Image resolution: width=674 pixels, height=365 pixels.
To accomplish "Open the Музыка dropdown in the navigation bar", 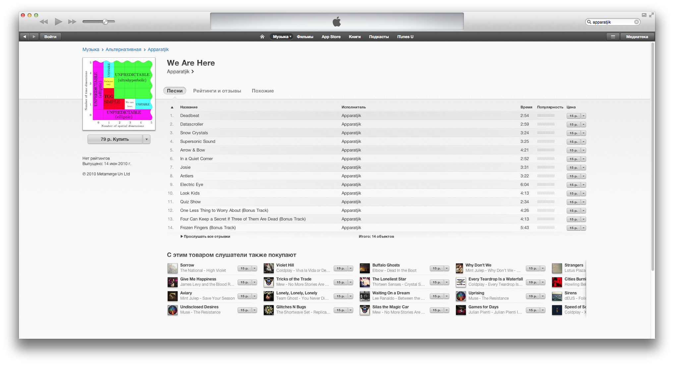I will pos(282,37).
